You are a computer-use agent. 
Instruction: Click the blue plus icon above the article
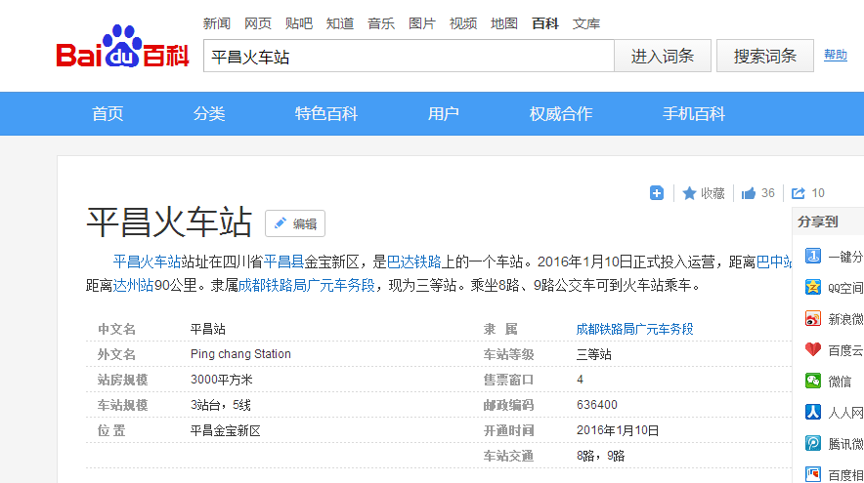[657, 193]
